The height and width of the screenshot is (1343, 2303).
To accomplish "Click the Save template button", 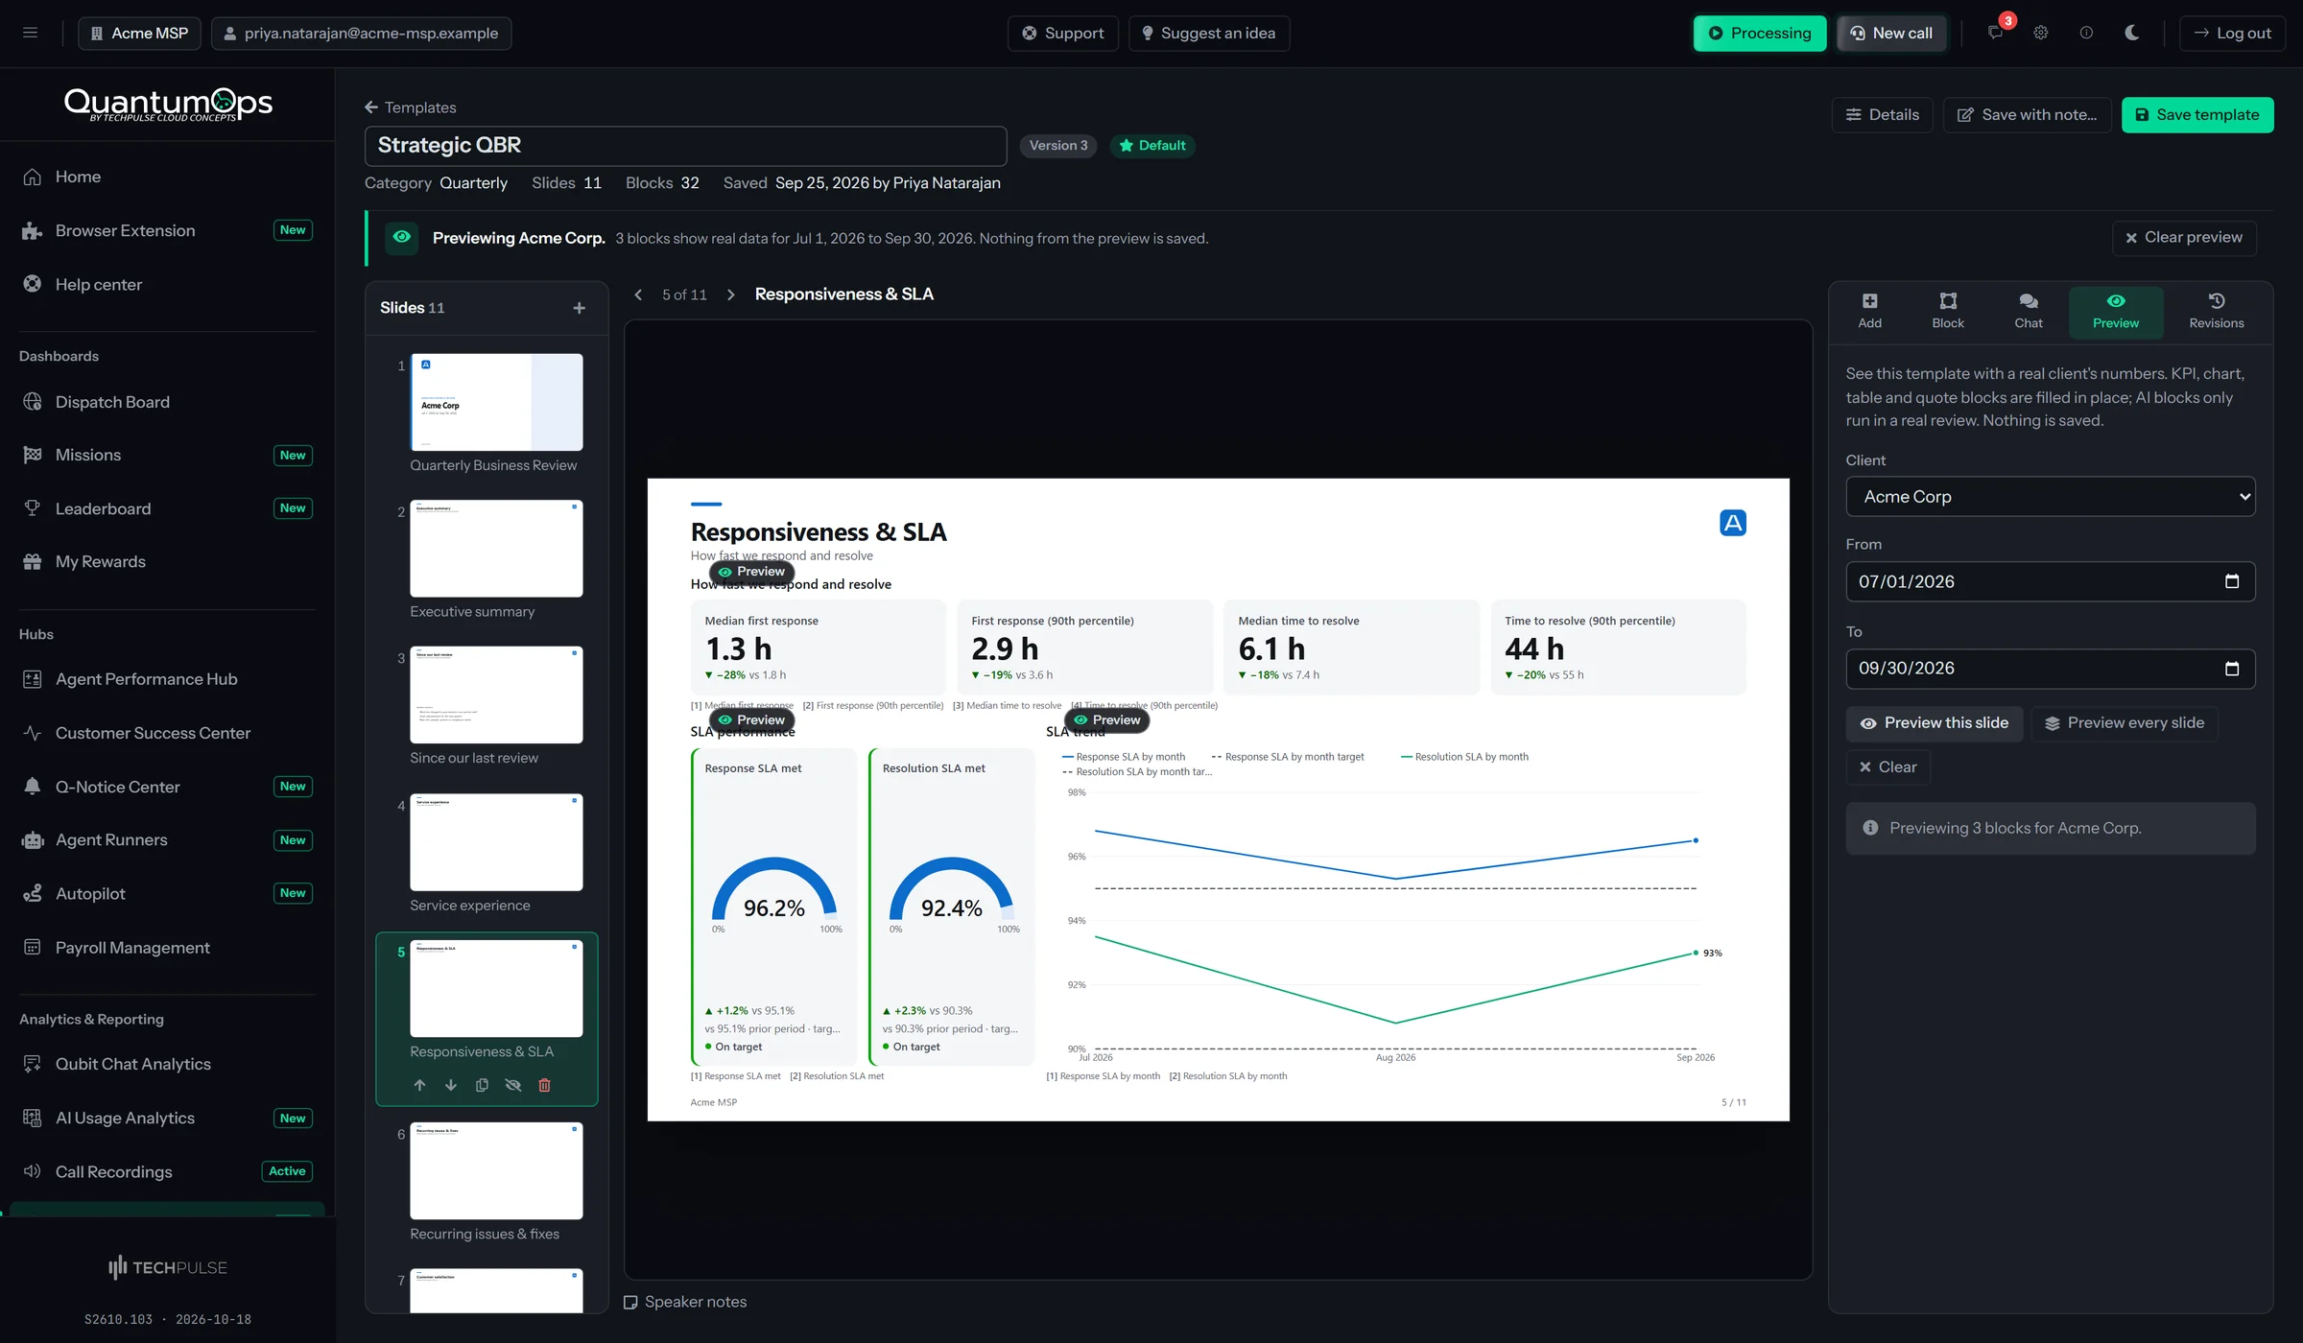I will 2197,115.
